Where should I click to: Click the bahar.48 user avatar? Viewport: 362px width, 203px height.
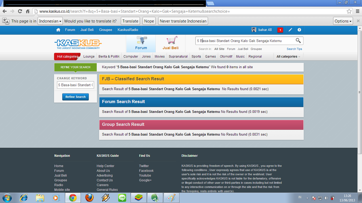[254, 30]
